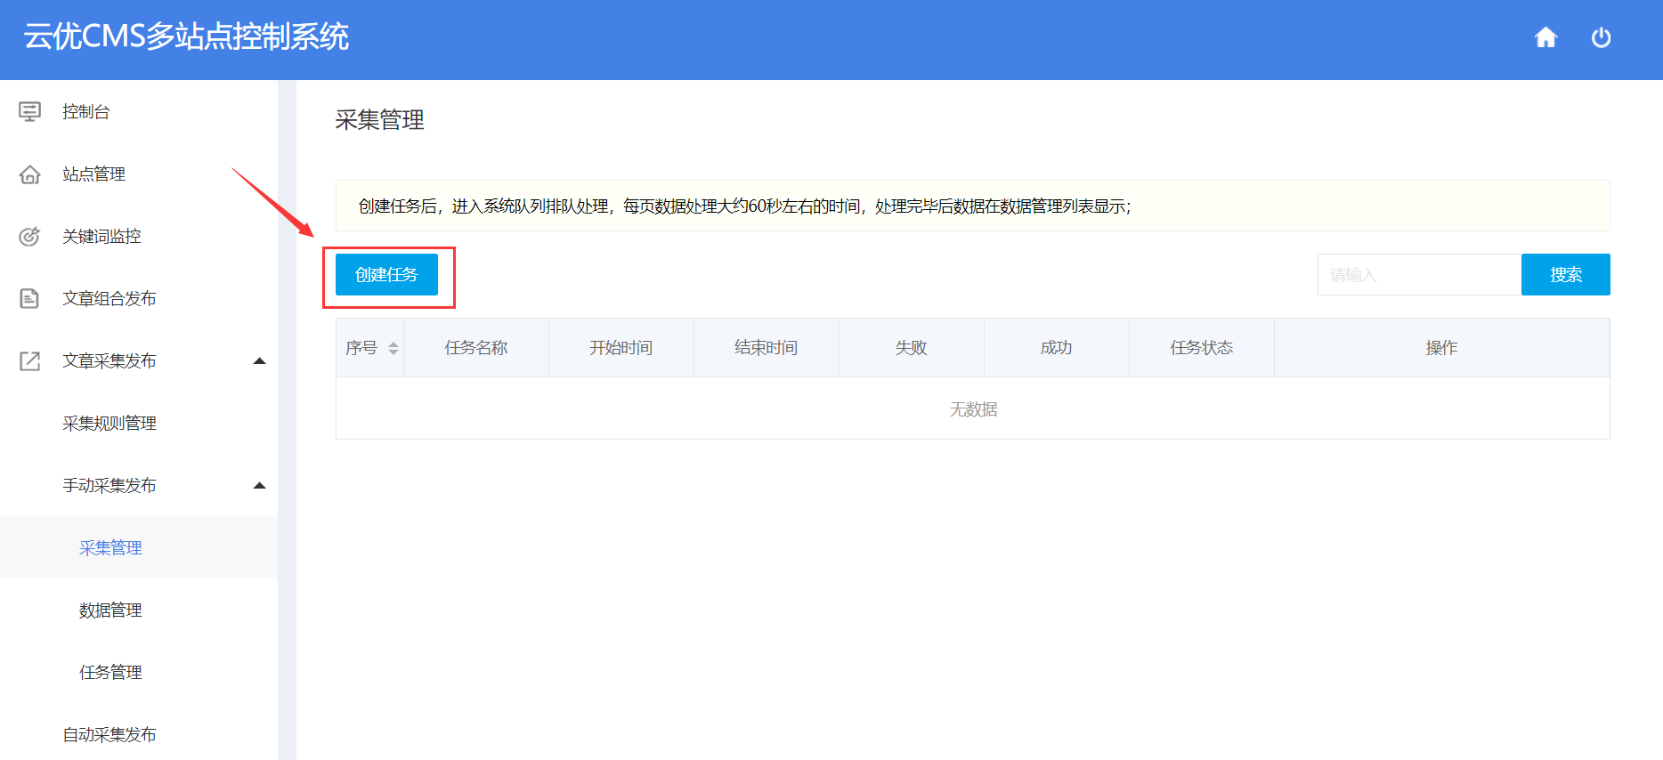This screenshot has height=760, width=1663.
Task: Click 云优CMS多站点控制系统 title
Action: pyautogui.click(x=186, y=36)
